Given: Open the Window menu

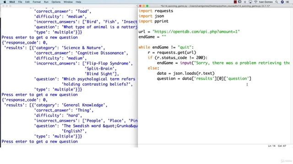Looking at the screenshot, I should point(68,2).
